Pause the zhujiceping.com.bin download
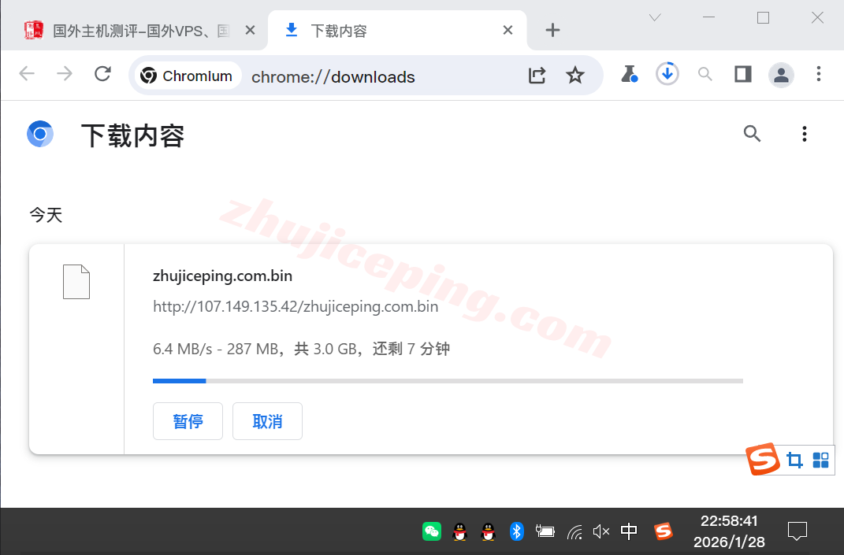The image size is (844, 555). point(188,421)
